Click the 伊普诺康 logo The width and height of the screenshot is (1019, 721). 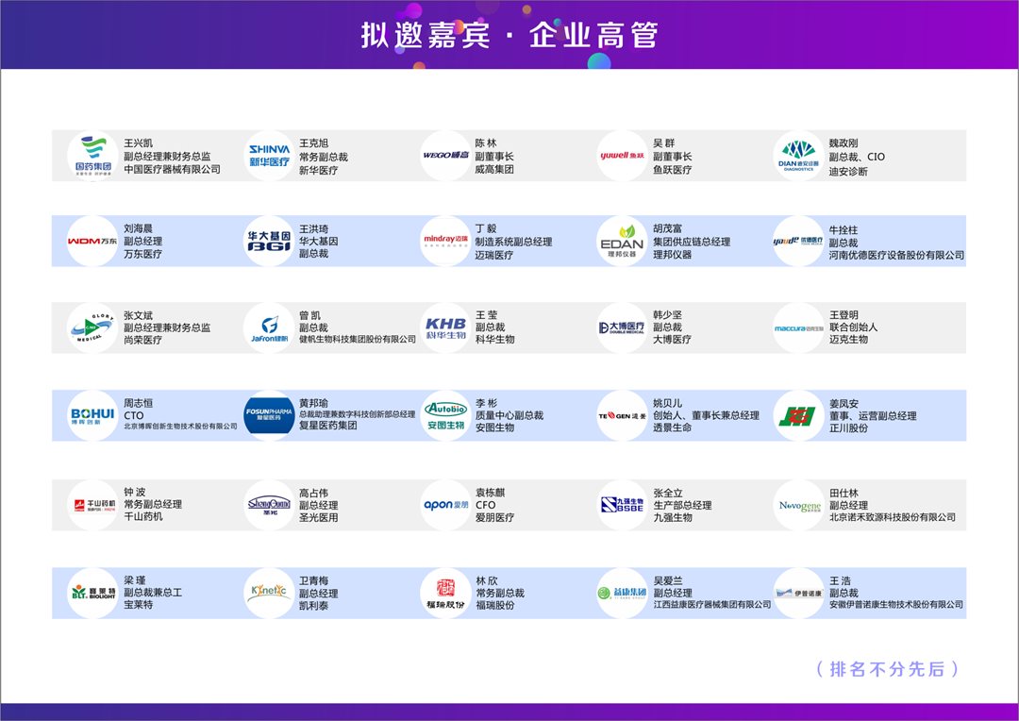point(799,593)
